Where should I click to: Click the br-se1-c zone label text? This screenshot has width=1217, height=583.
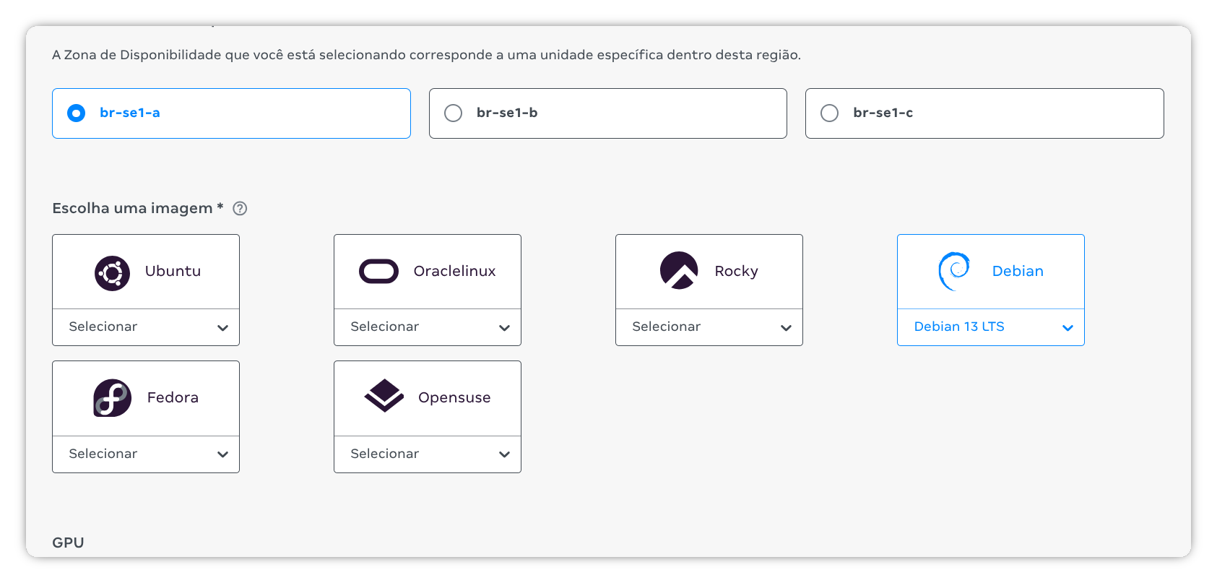pos(883,113)
